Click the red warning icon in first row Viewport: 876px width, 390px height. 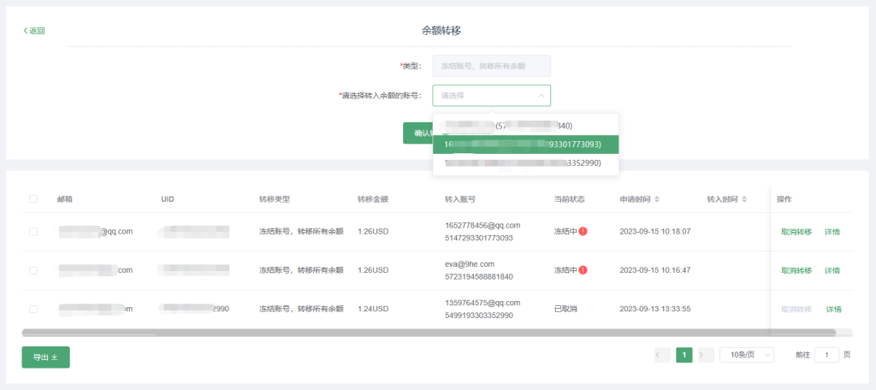coord(583,231)
